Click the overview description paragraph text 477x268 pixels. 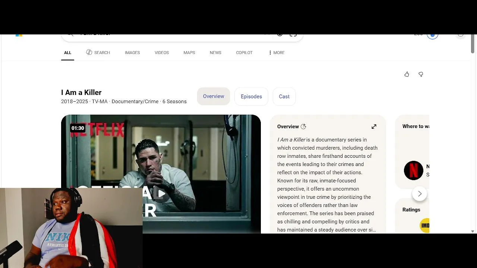pyautogui.click(x=328, y=185)
